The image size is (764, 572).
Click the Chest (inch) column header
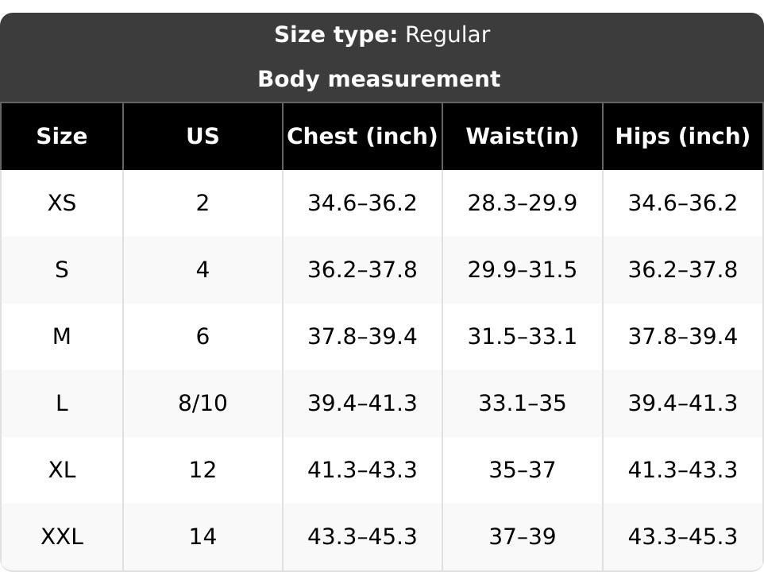click(362, 136)
